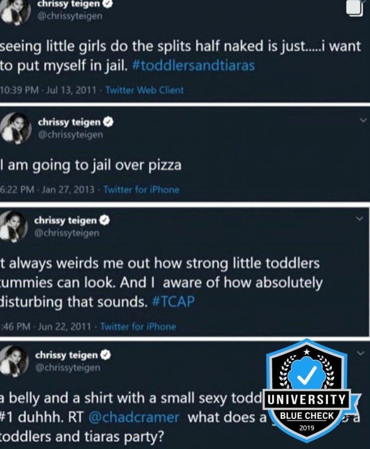Screen dimensions: 370x449
Task: Open the #TCAP hashtag link
Action: click(174, 301)
